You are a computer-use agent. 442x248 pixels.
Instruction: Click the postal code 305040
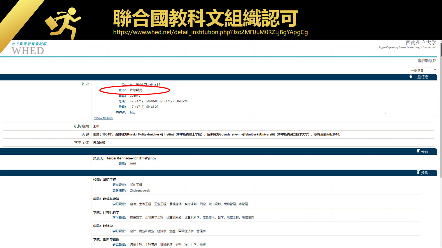click(x=135, y=96)
